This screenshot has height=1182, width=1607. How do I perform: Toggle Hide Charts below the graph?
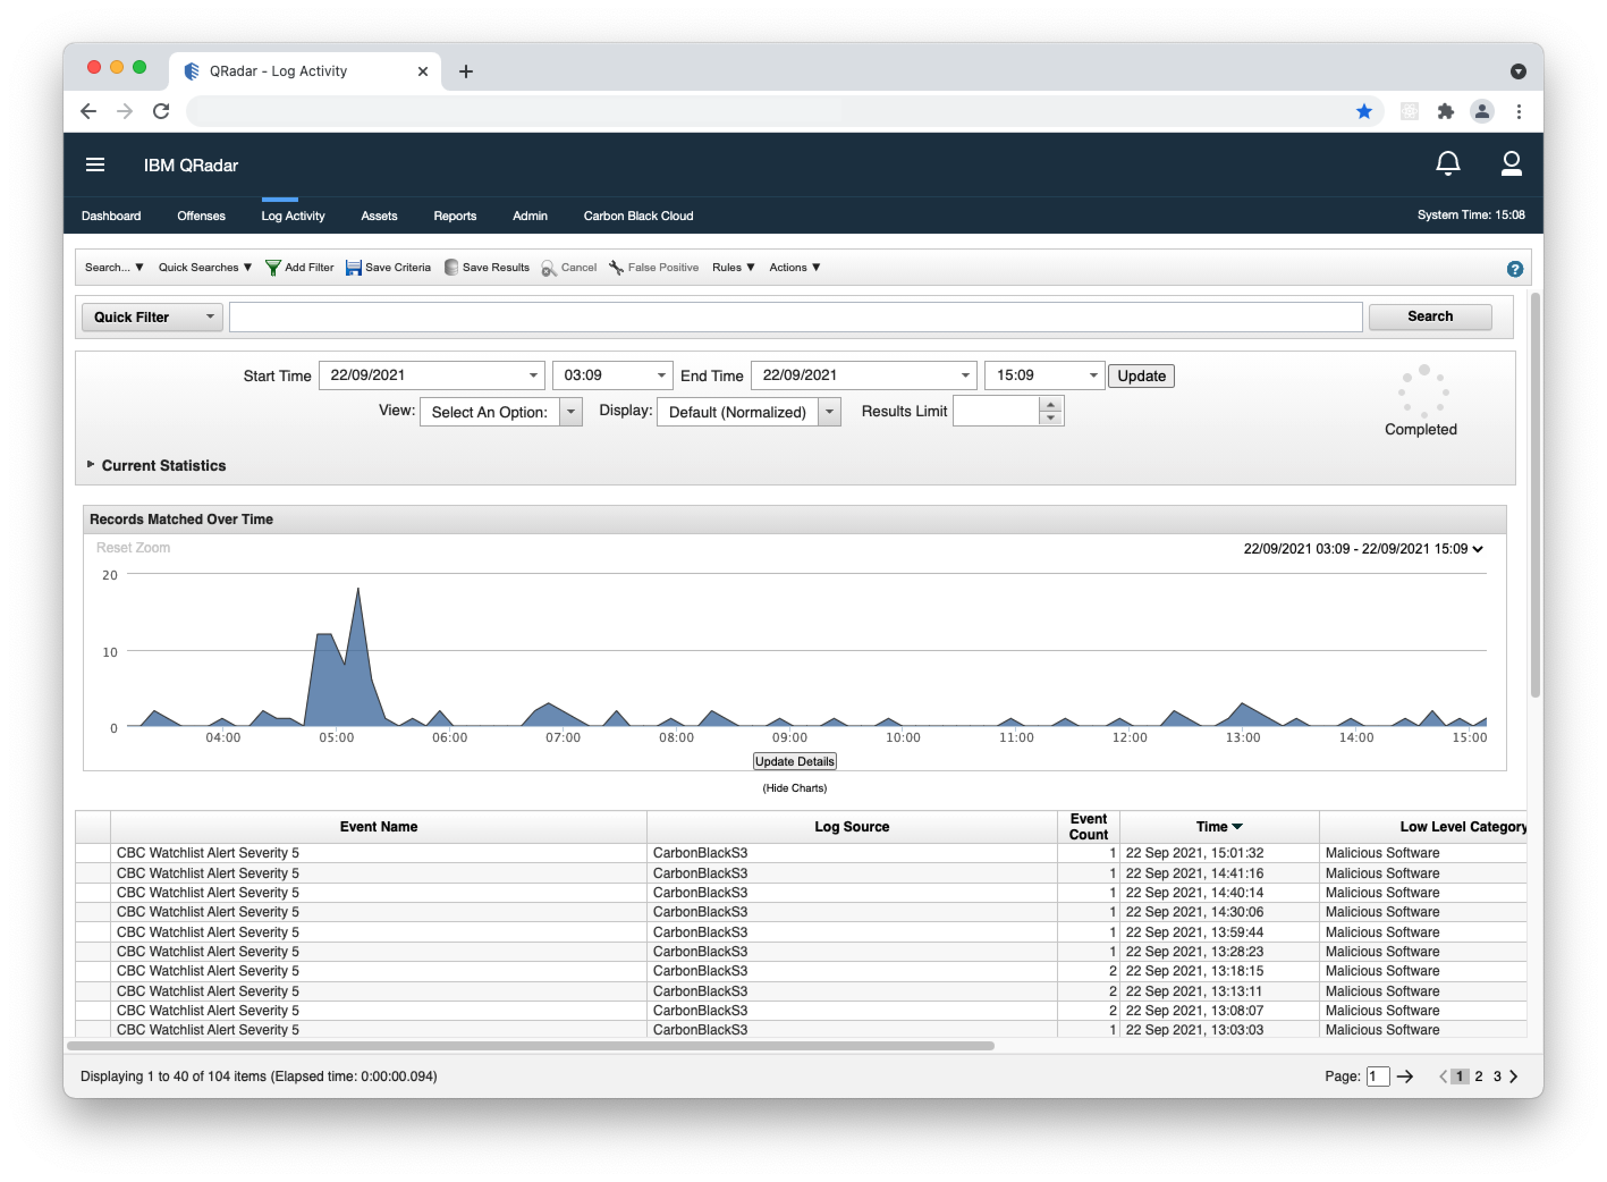click(x=794, y=788)
